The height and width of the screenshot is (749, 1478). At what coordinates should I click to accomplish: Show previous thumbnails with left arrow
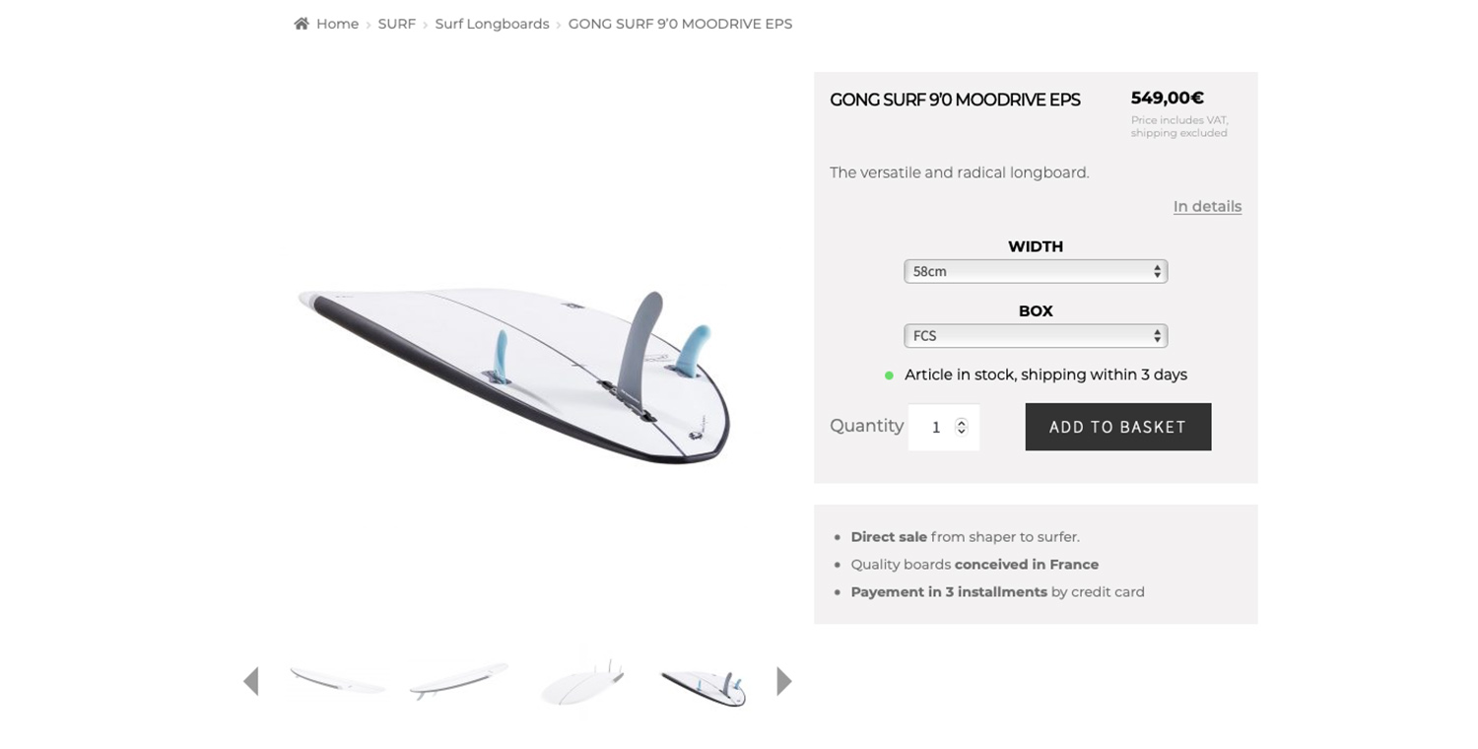(x=251, y=681)
